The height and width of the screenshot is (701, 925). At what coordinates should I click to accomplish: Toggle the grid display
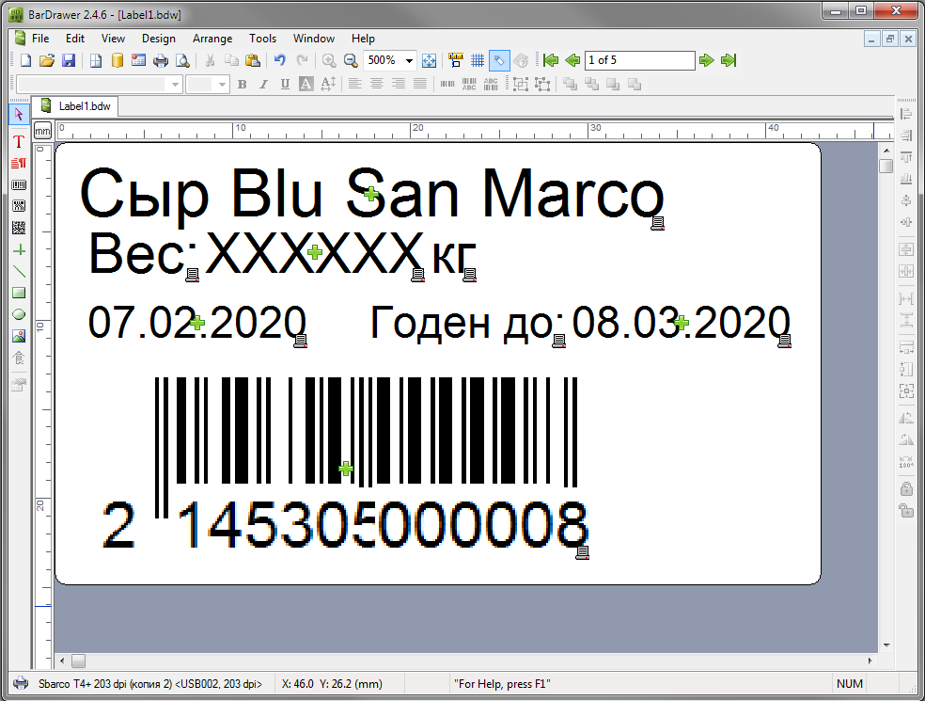pos(478,60)
